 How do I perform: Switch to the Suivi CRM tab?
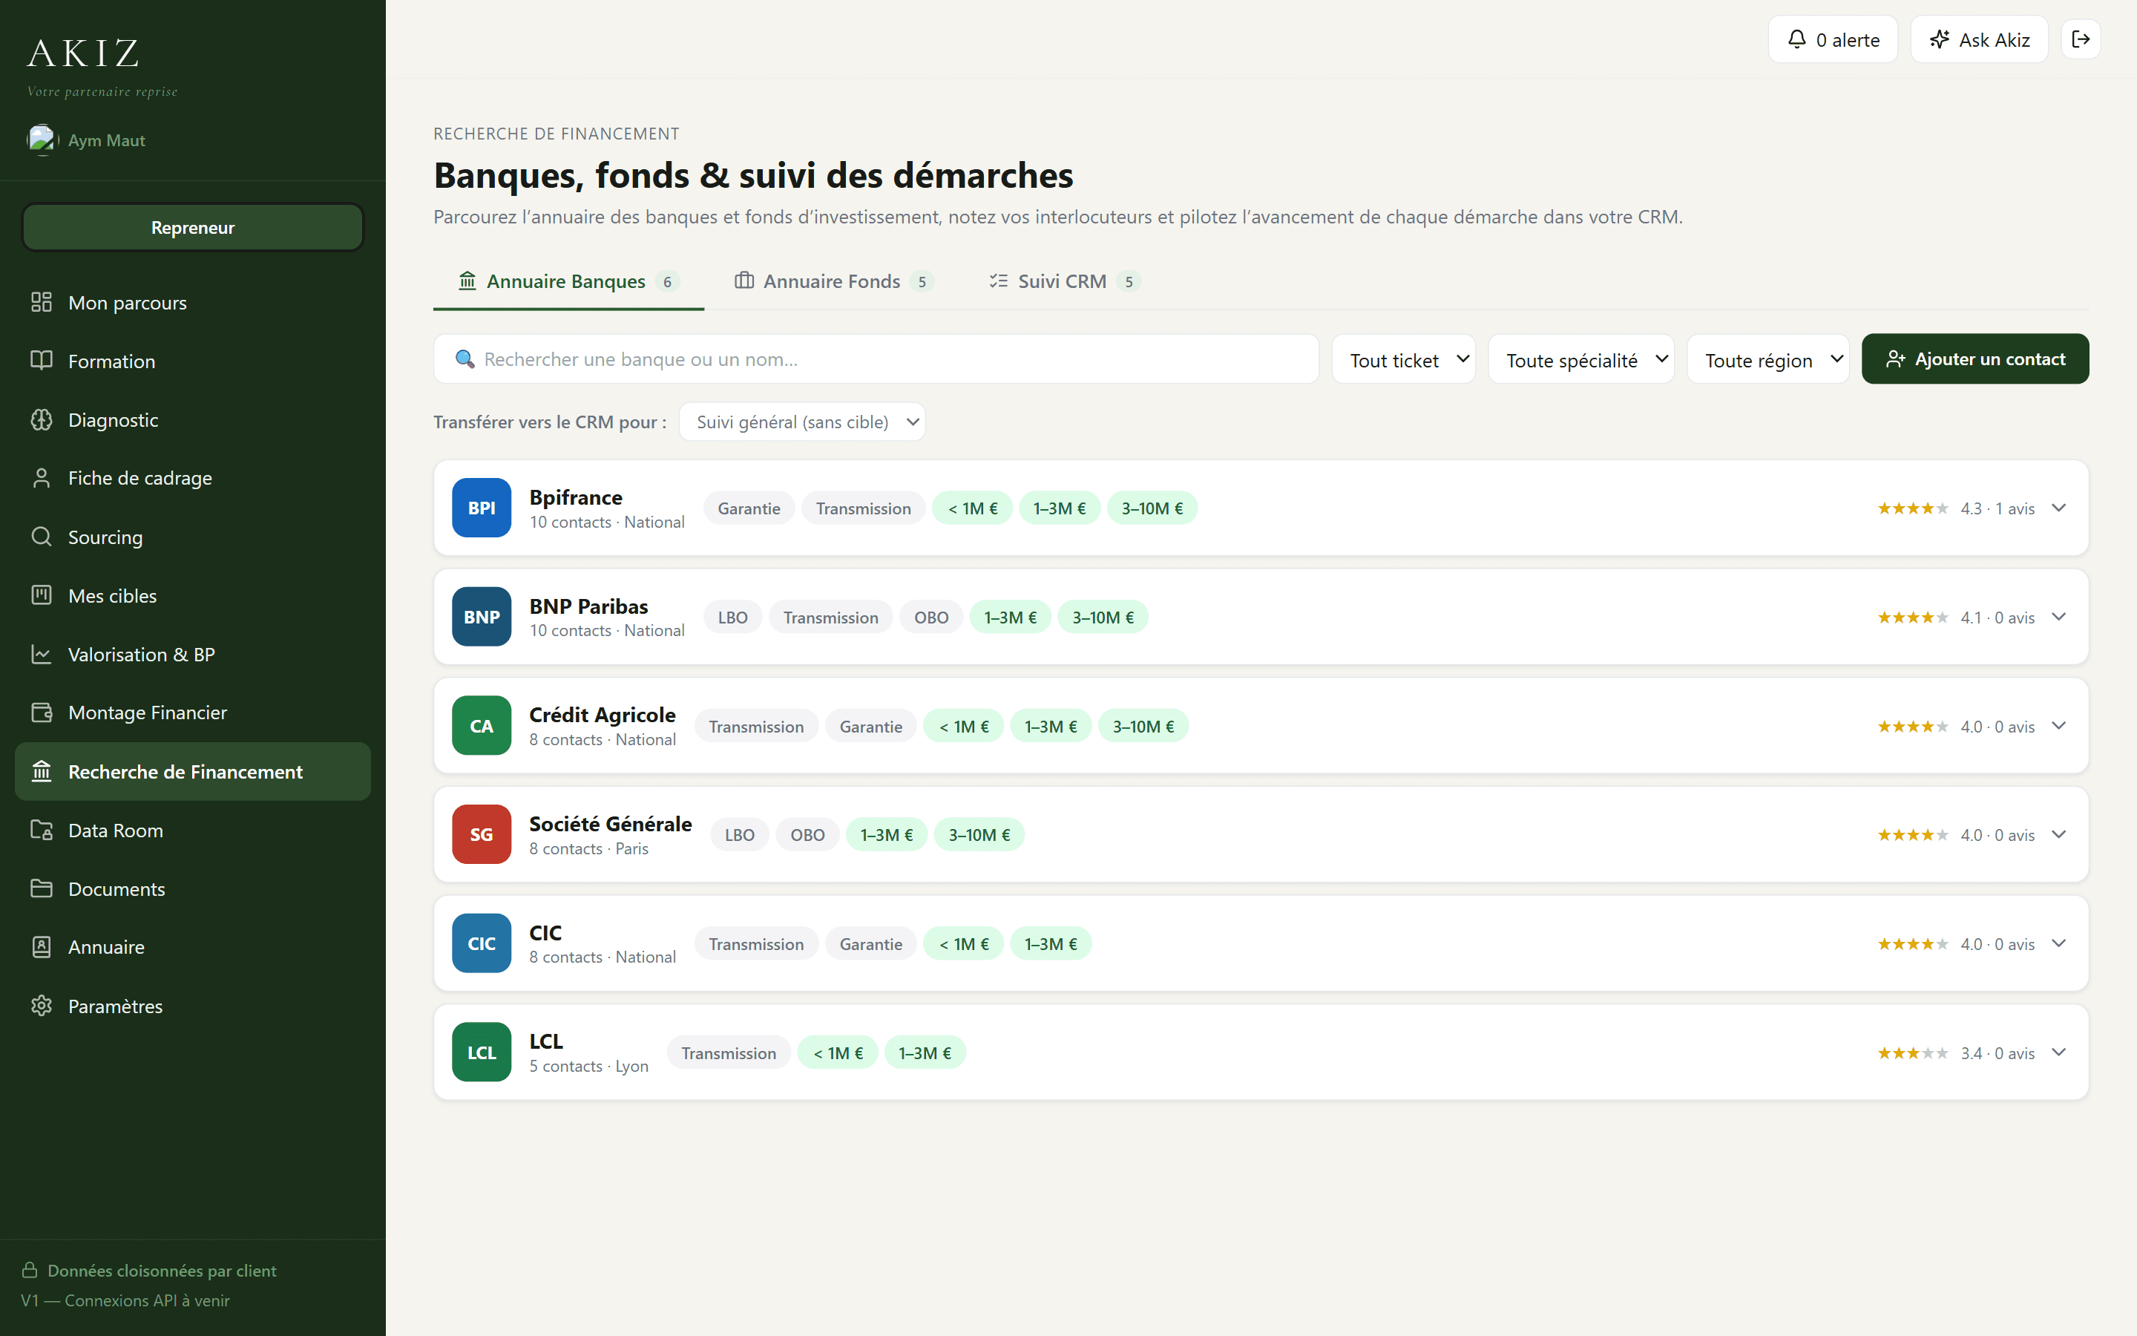[1064, 281]
